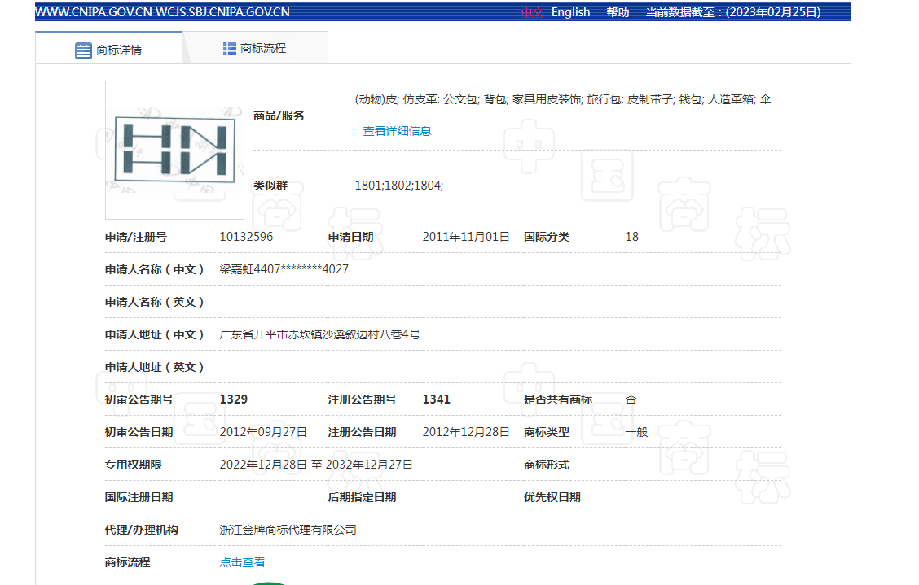Click the 注册公告日期 label

[362, 432]
